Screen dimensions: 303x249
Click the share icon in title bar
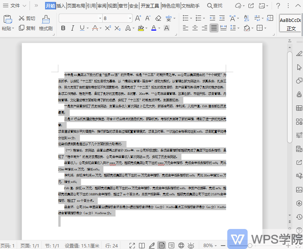[251, 6]
